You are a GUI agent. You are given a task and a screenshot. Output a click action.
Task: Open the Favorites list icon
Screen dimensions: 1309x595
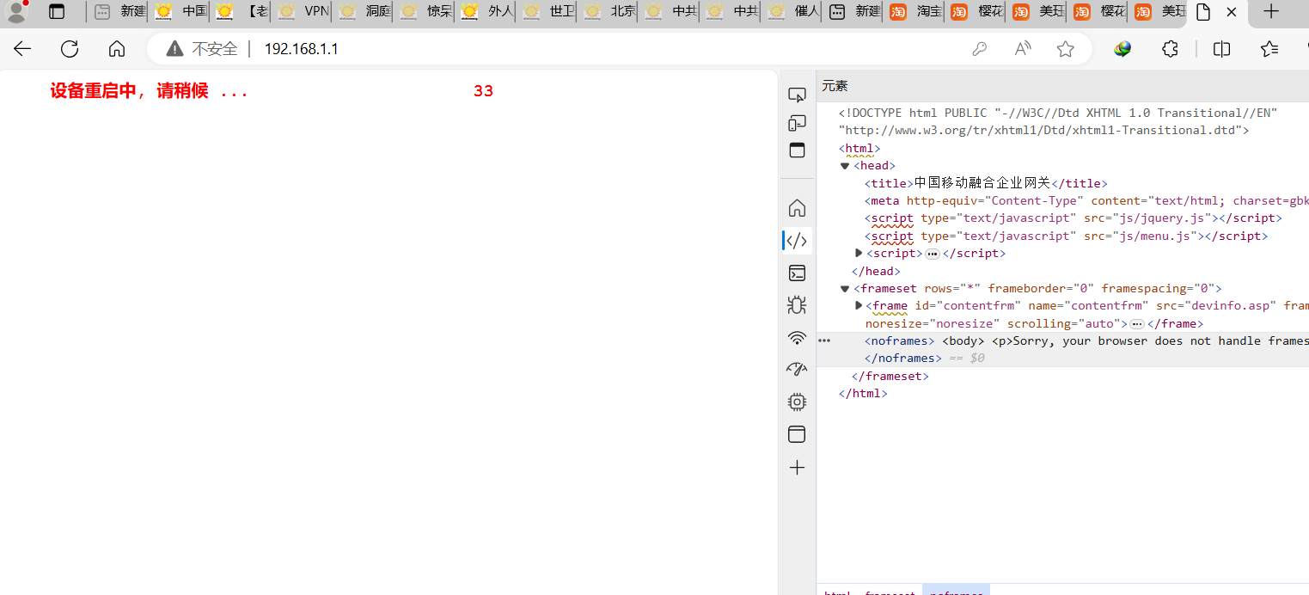[x=1269, y=49]
